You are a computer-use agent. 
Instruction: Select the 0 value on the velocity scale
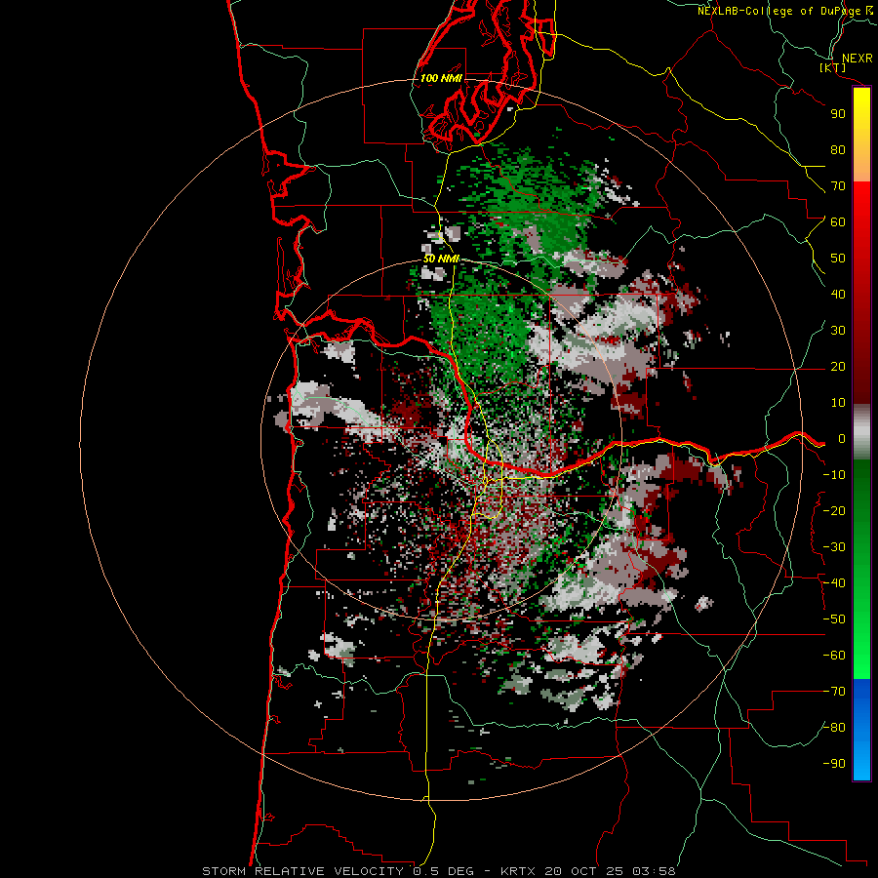point(842,438)
